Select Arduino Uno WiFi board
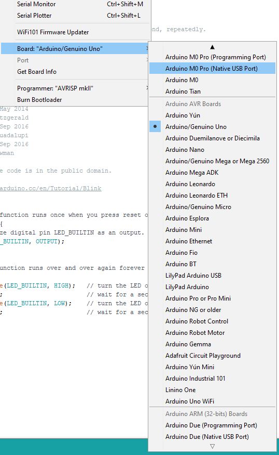Screen dimensions: 279x455 [x=212, y=401]
